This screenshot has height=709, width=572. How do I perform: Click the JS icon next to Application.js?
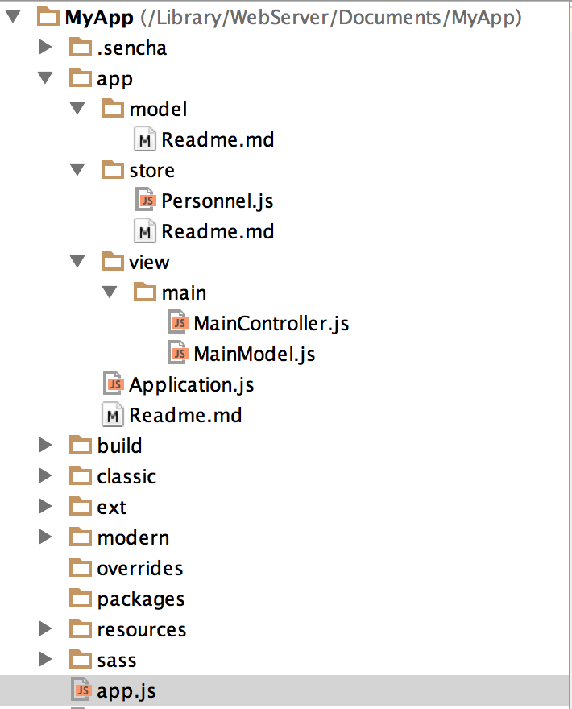[x=114, y=384]
